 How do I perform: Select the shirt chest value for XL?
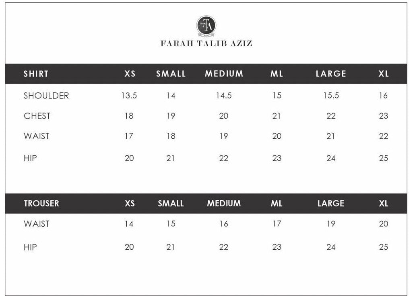point(384,116)
